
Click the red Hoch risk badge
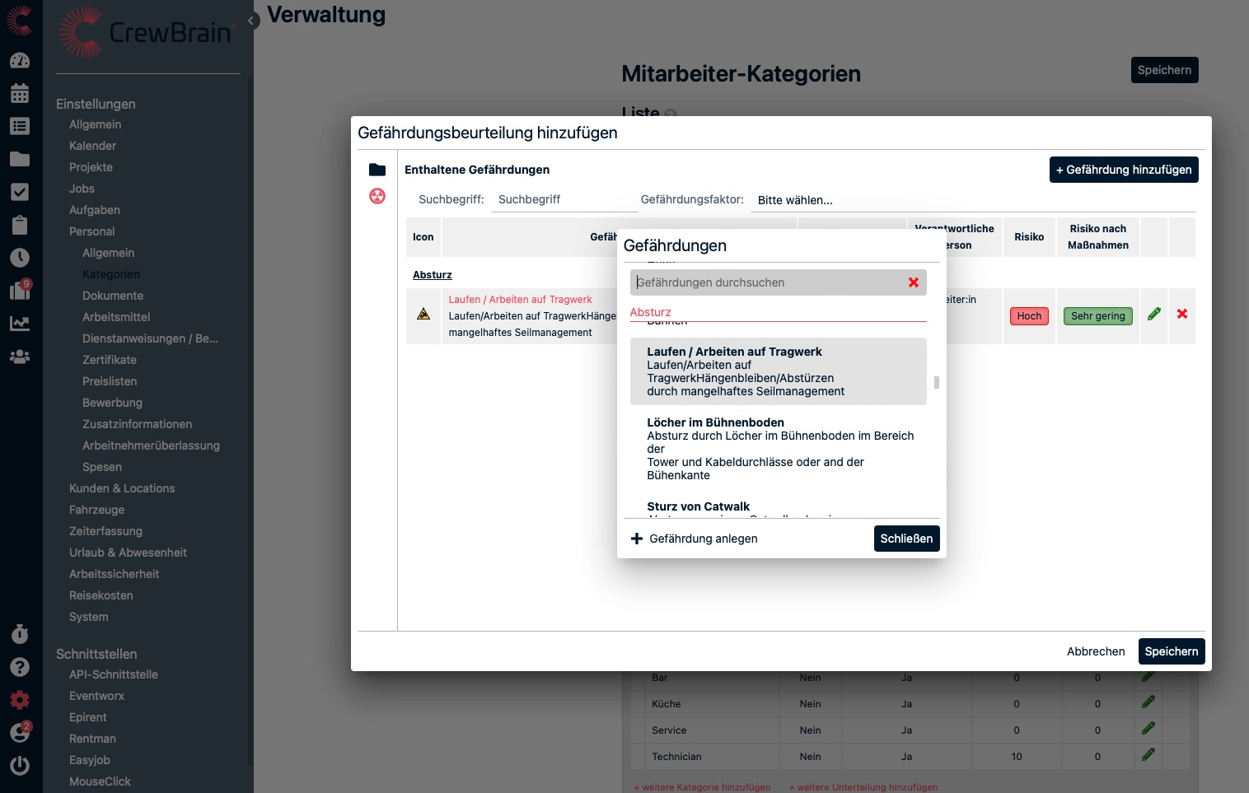1028,316
